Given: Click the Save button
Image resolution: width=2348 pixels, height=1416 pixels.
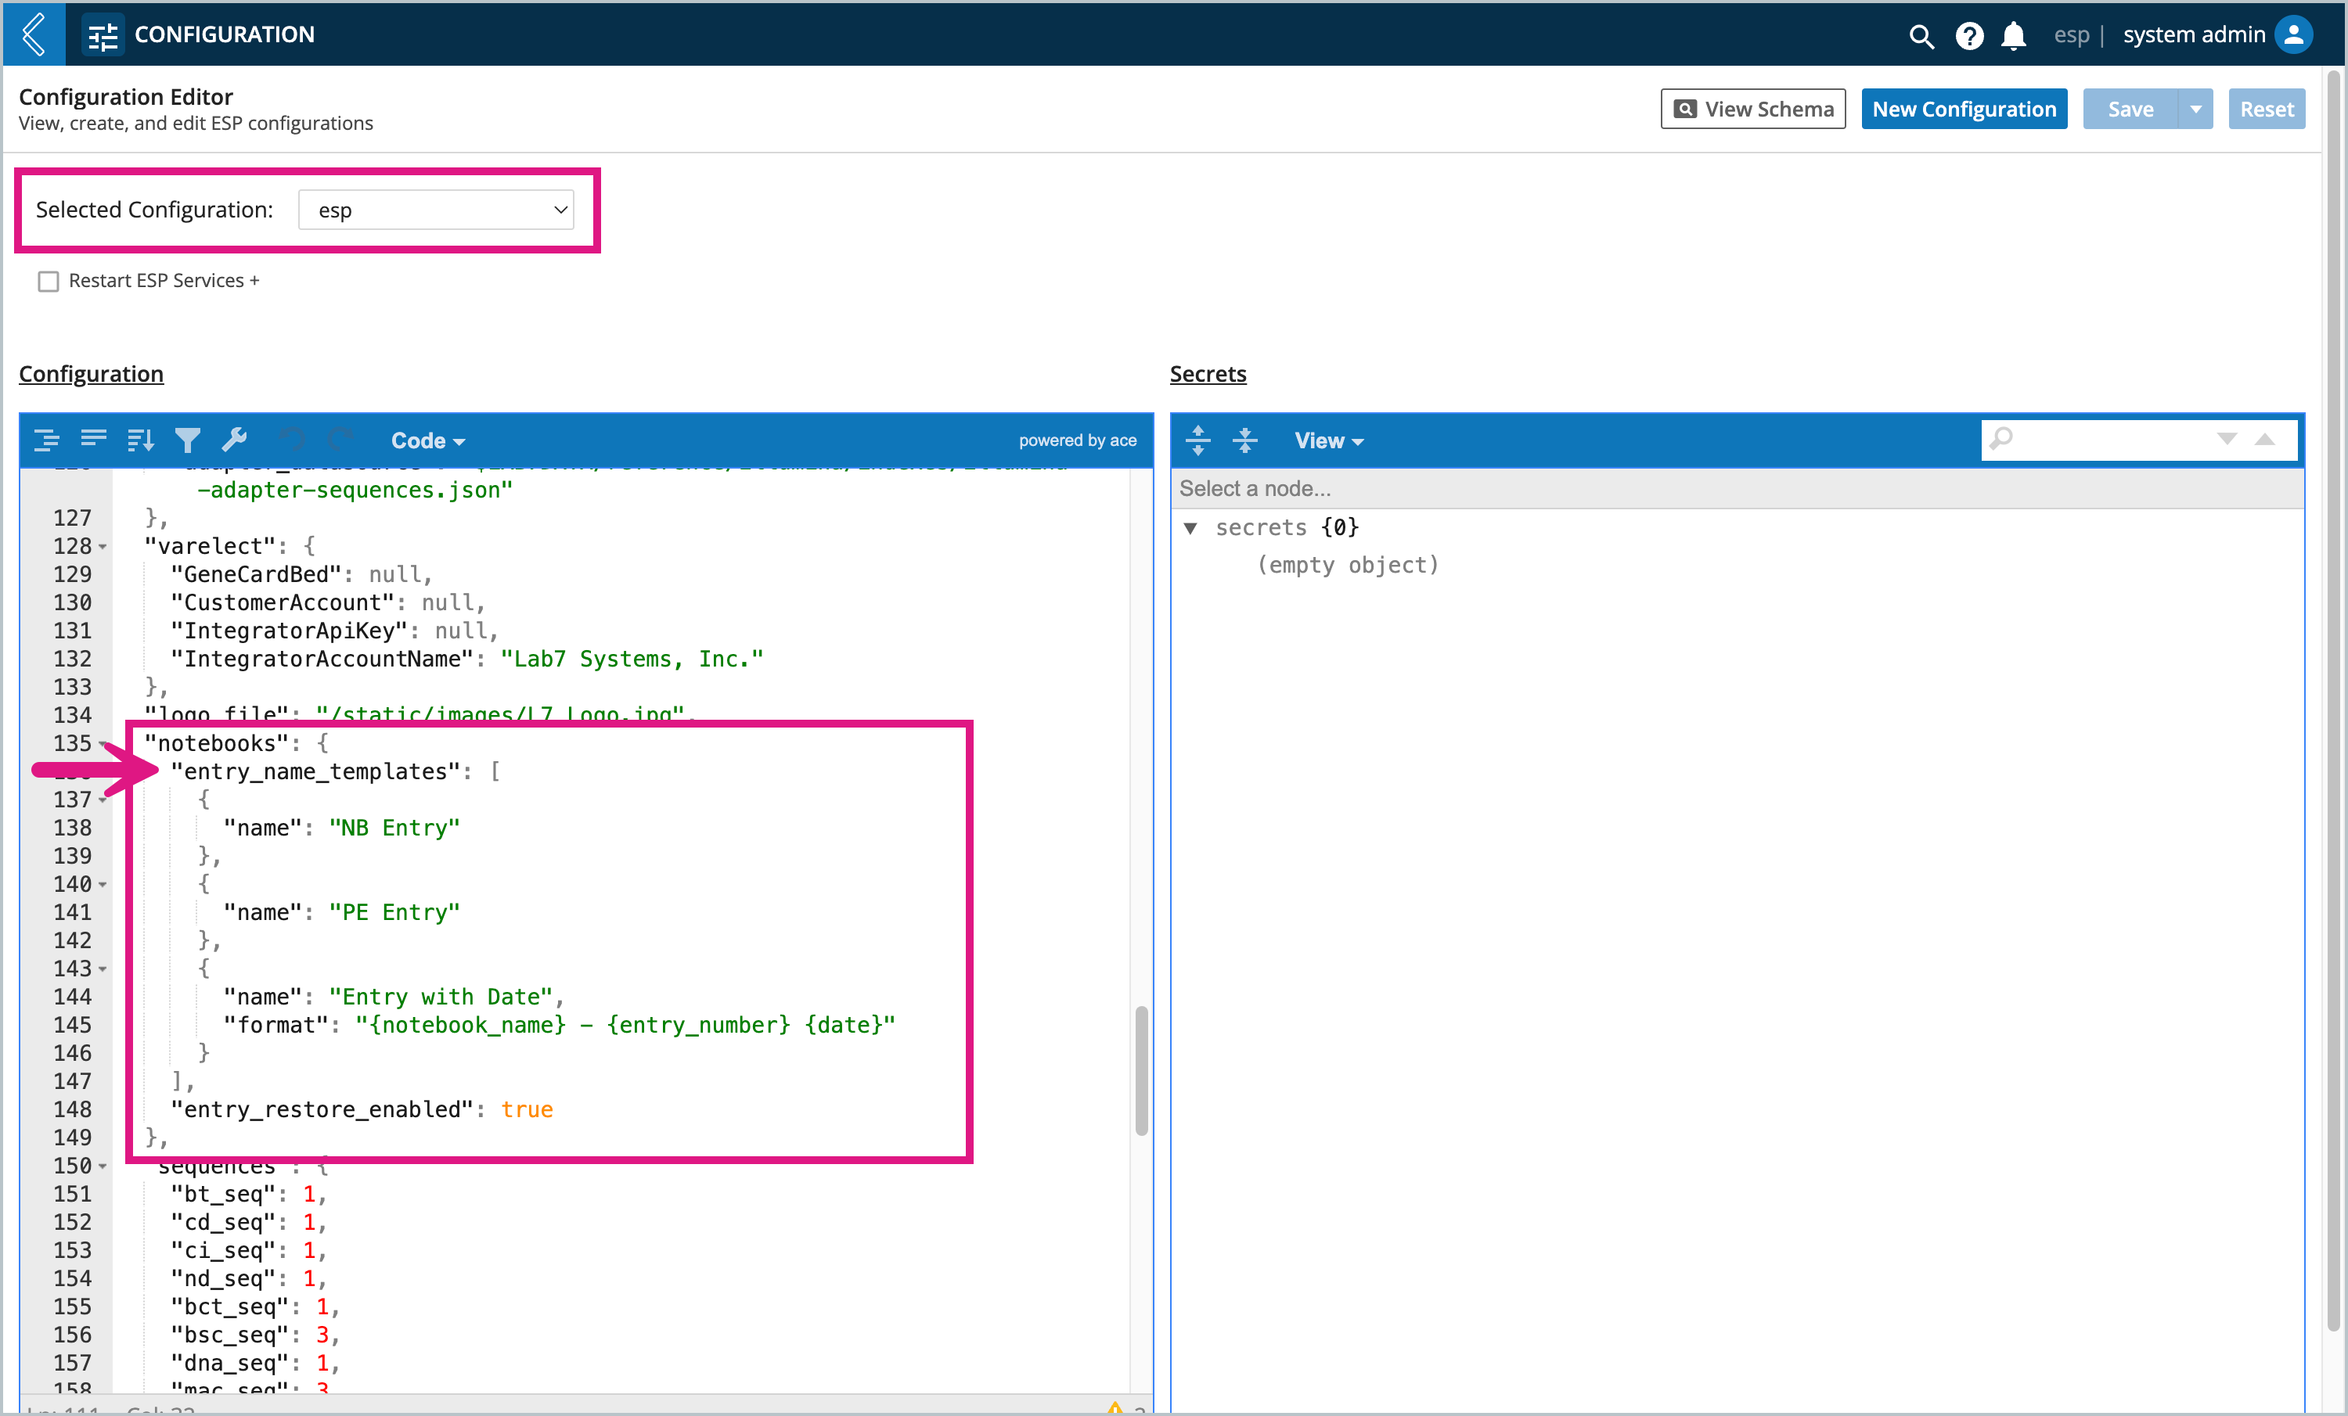Looking at the screenshot, I should click(x=2130, y=110).
